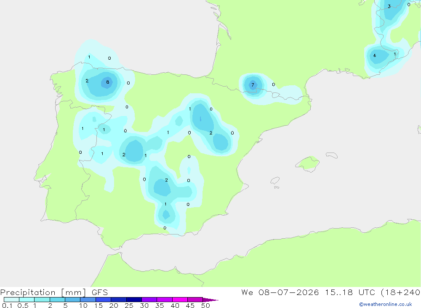Click the 15 to 20 mm legend swatch
The image size is (421, 308).
tap(104, 300)
